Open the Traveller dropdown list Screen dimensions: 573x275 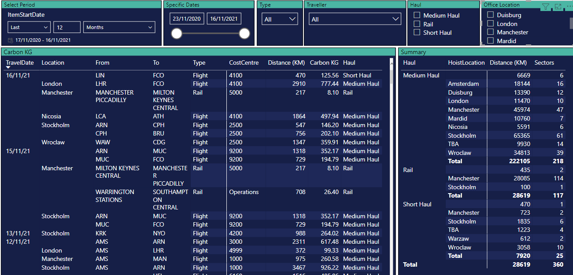tap(355, 19)
